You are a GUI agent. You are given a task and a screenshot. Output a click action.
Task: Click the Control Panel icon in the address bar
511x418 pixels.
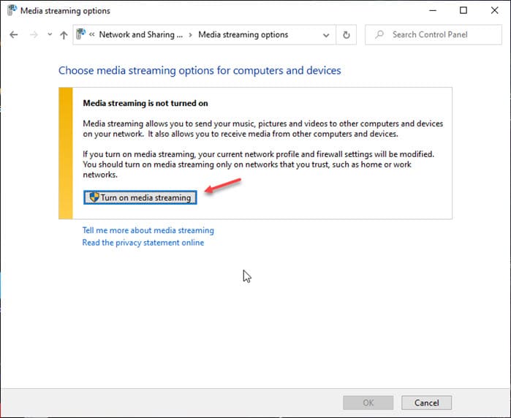[x=81, y=34]
